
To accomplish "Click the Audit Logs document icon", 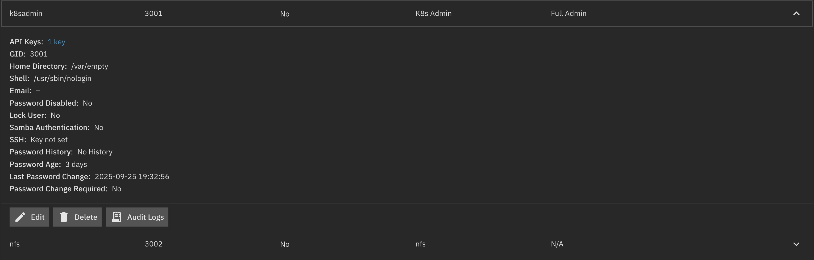I will [x=117, y=217].
